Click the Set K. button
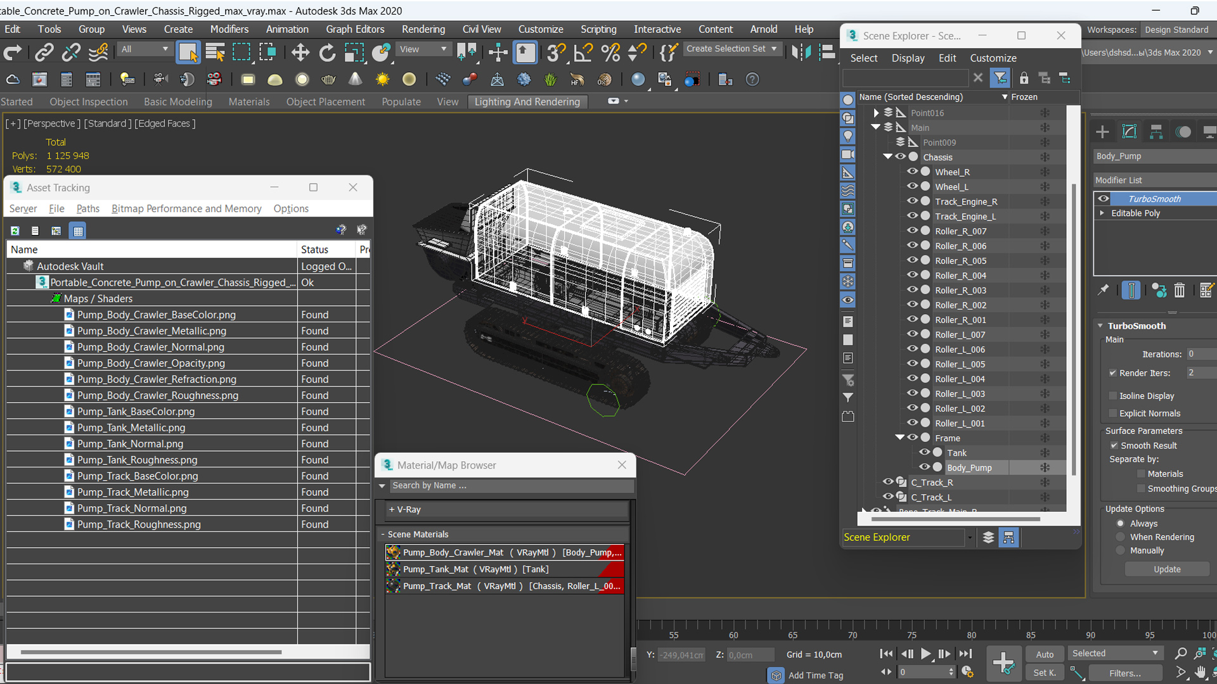The image size is (1217, 684). [x=1045, y=673]
